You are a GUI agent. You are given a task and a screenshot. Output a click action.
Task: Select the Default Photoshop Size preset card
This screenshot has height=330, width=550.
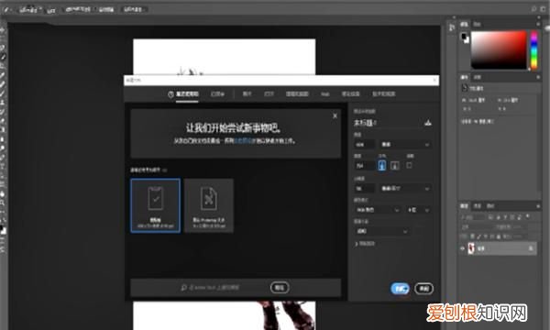[209, 205]
